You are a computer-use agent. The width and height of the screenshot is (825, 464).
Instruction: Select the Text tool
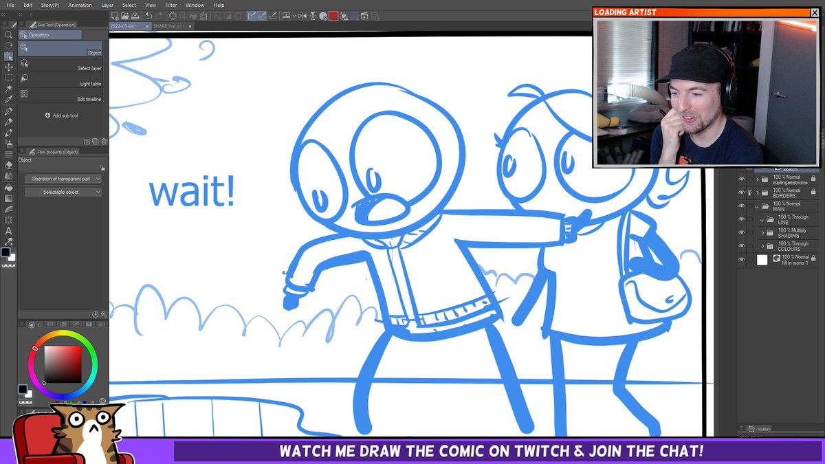tap(8, 232)
